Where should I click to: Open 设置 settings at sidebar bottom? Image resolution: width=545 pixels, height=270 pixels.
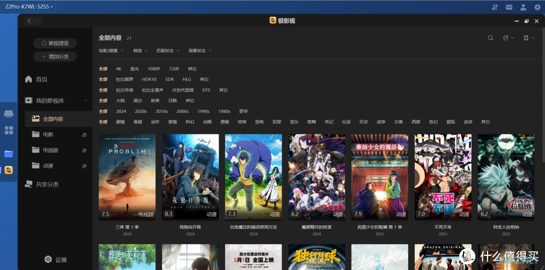pos(56,259)
